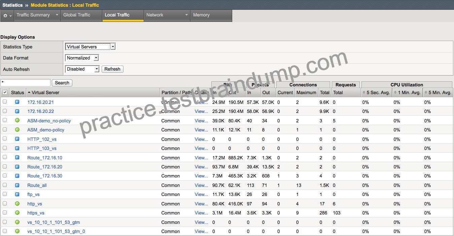
Task: Click blue status icon for ftp_vs
Action: [x=17, y=194]
